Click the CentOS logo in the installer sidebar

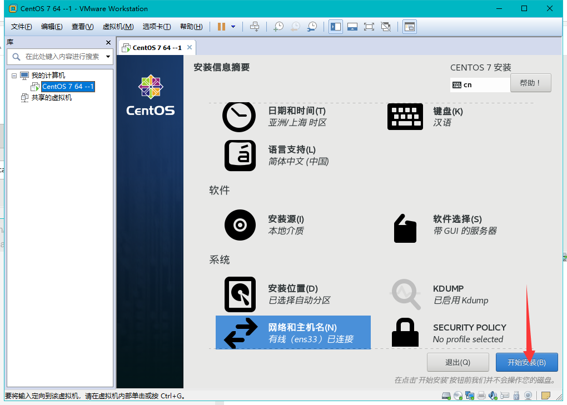[151, 95]
